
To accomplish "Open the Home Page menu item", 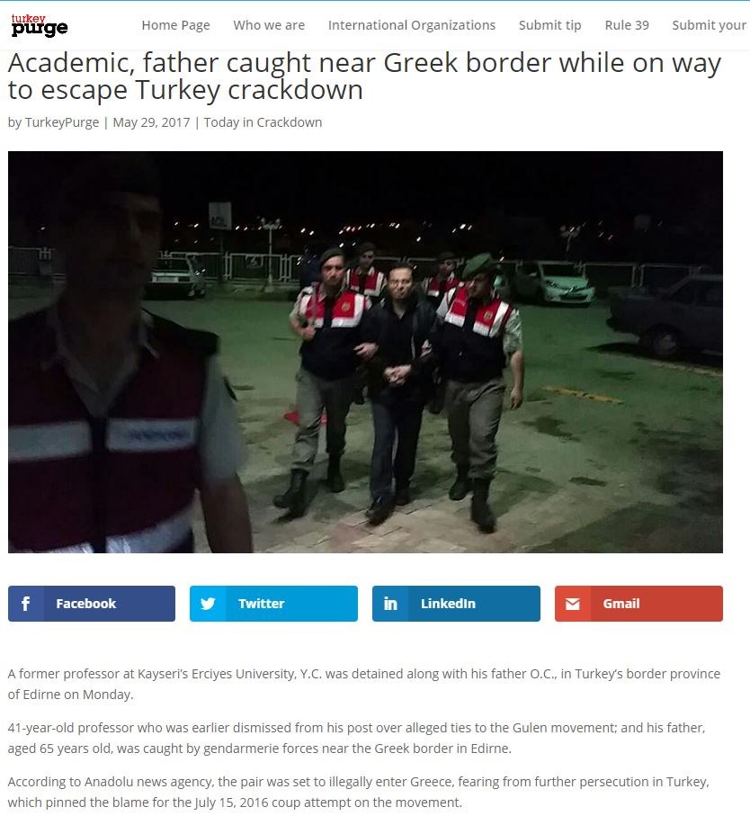I will tap(175, 25).
